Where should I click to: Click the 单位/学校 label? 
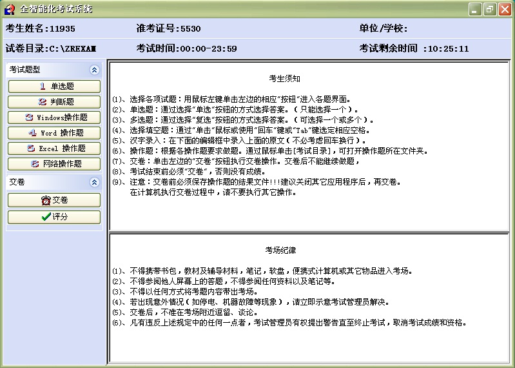(384, 28)
